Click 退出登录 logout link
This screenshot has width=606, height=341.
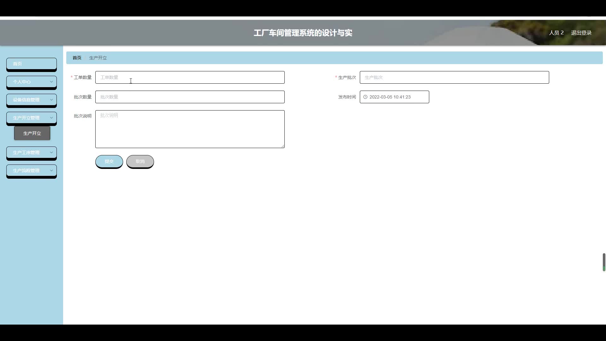coord(581,33)
